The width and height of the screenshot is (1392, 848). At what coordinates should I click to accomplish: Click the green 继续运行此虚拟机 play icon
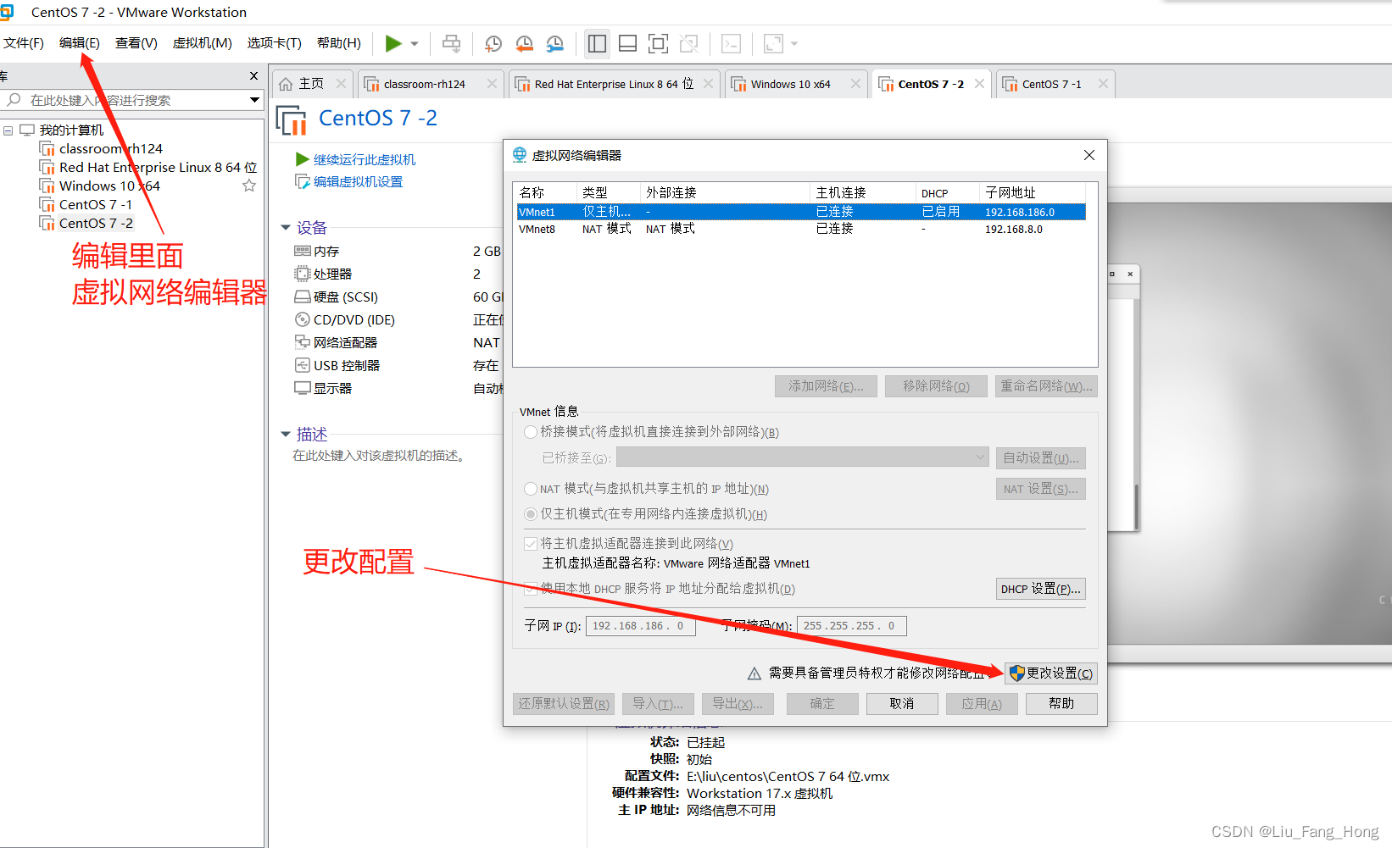(x=302, y=158)
